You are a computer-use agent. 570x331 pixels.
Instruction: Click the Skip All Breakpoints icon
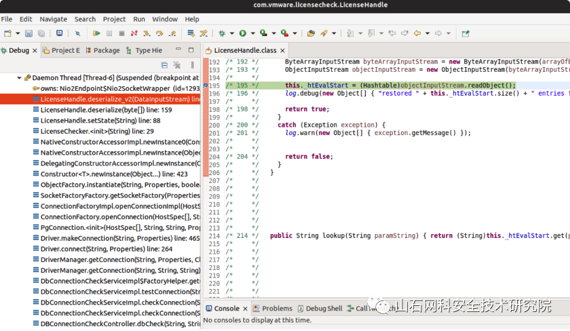tap(77, 33)
